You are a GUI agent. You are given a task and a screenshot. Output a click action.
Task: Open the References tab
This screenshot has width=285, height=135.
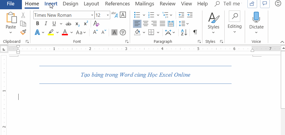117,4
